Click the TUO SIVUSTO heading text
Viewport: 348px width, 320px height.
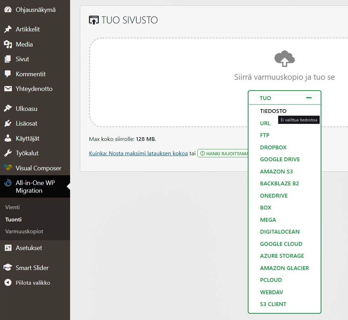[130, 20]
